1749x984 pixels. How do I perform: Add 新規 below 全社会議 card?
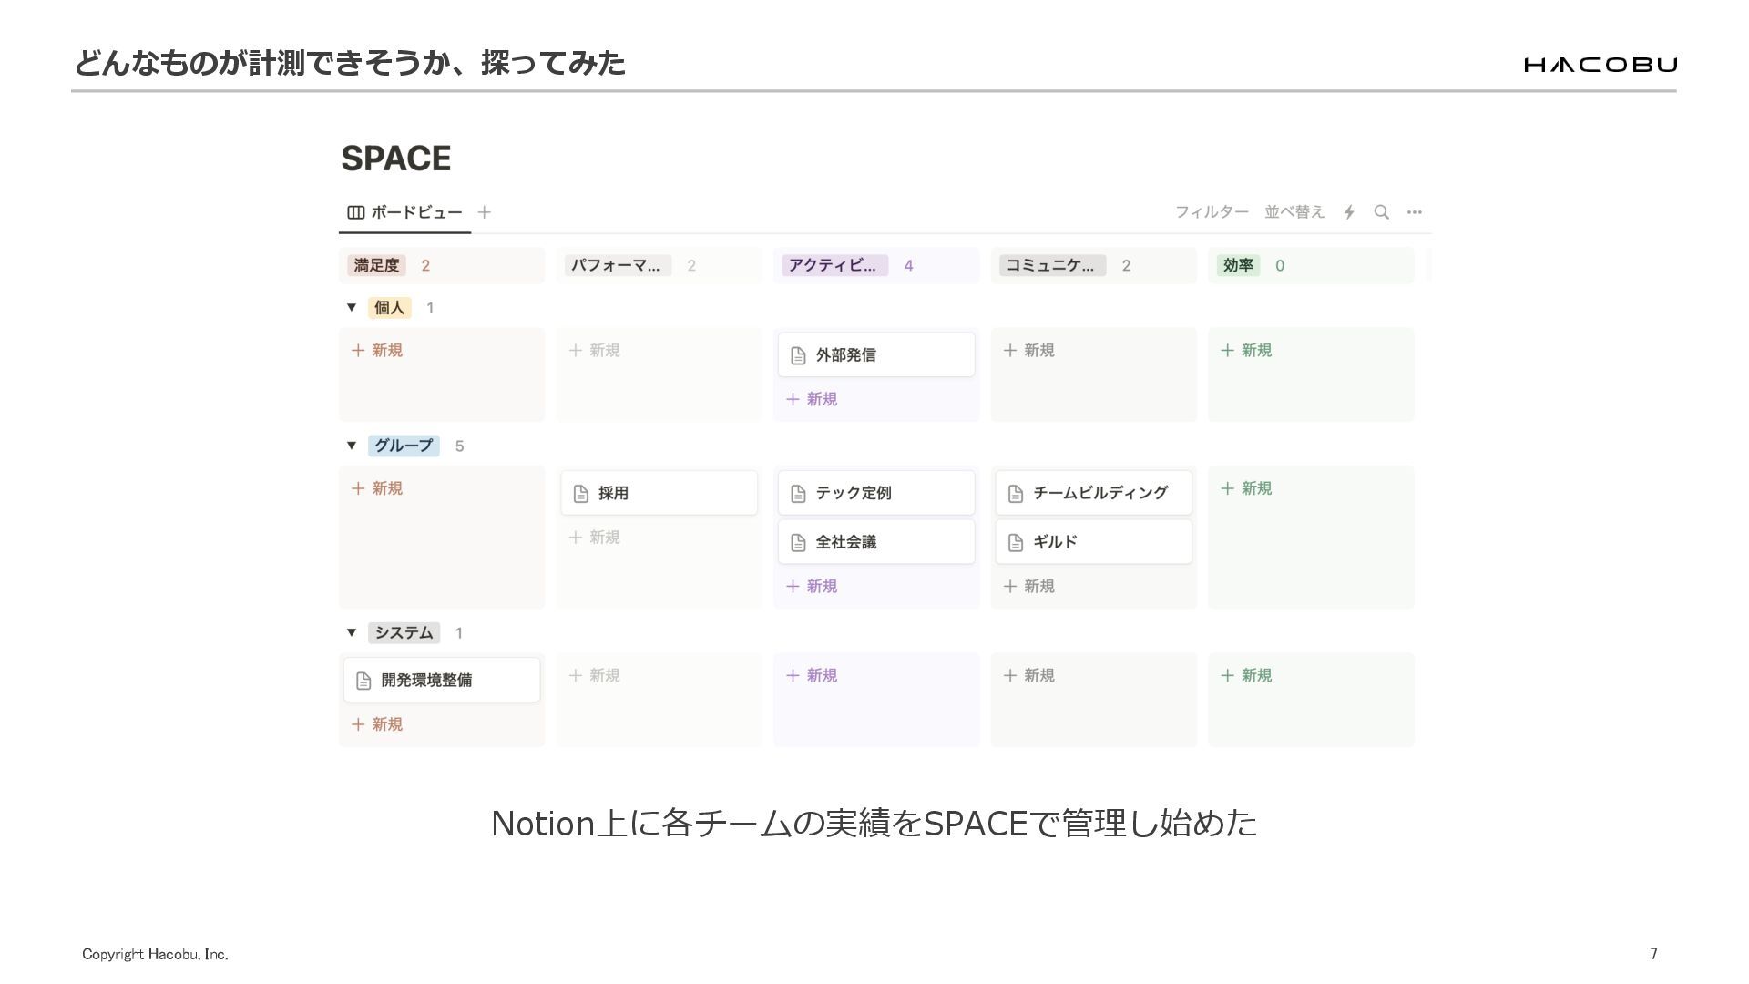pos(812,586)
